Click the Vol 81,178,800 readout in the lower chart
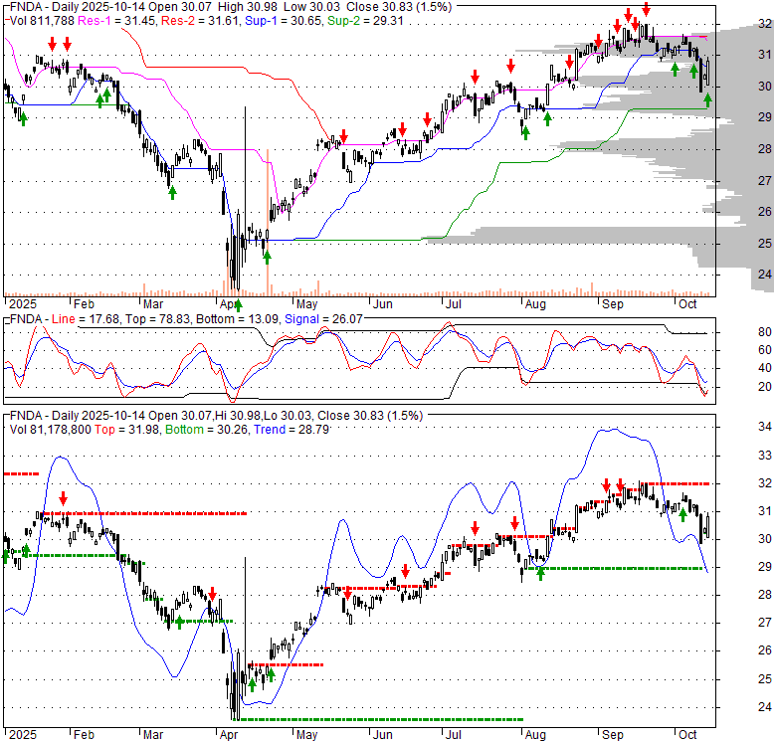 tap(51, 430)
